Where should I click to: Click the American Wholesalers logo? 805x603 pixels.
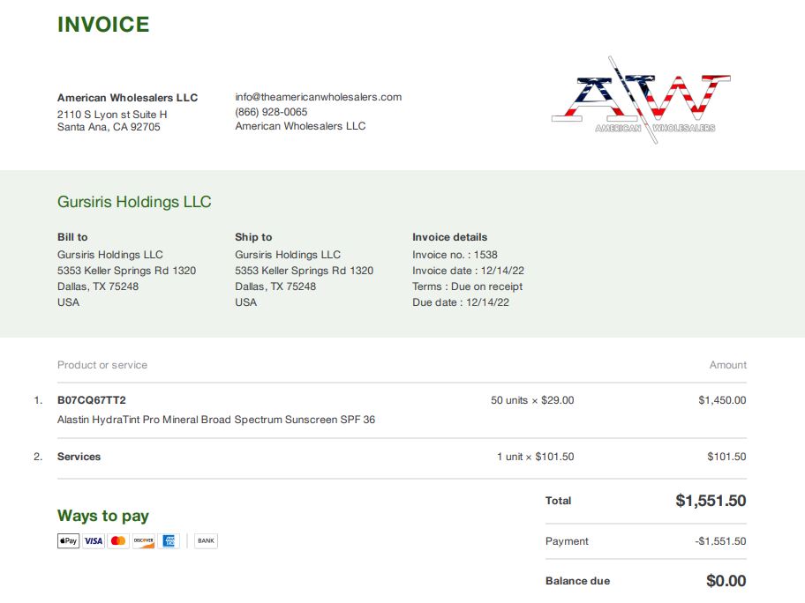641,100
